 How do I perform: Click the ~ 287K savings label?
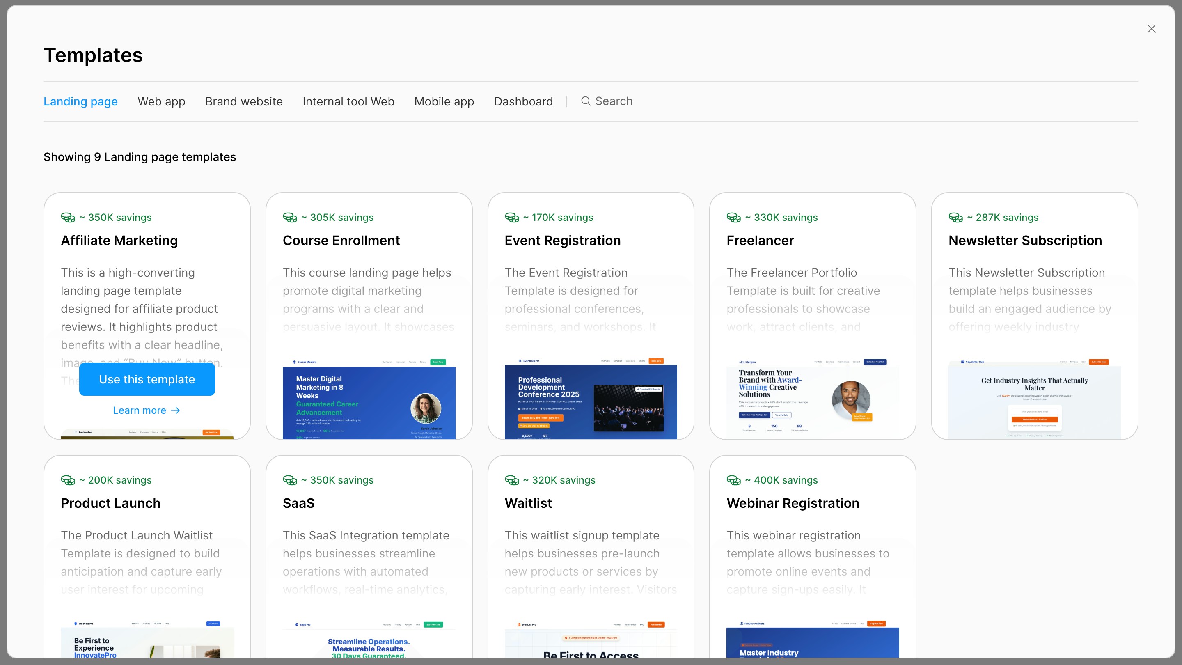1003,218
